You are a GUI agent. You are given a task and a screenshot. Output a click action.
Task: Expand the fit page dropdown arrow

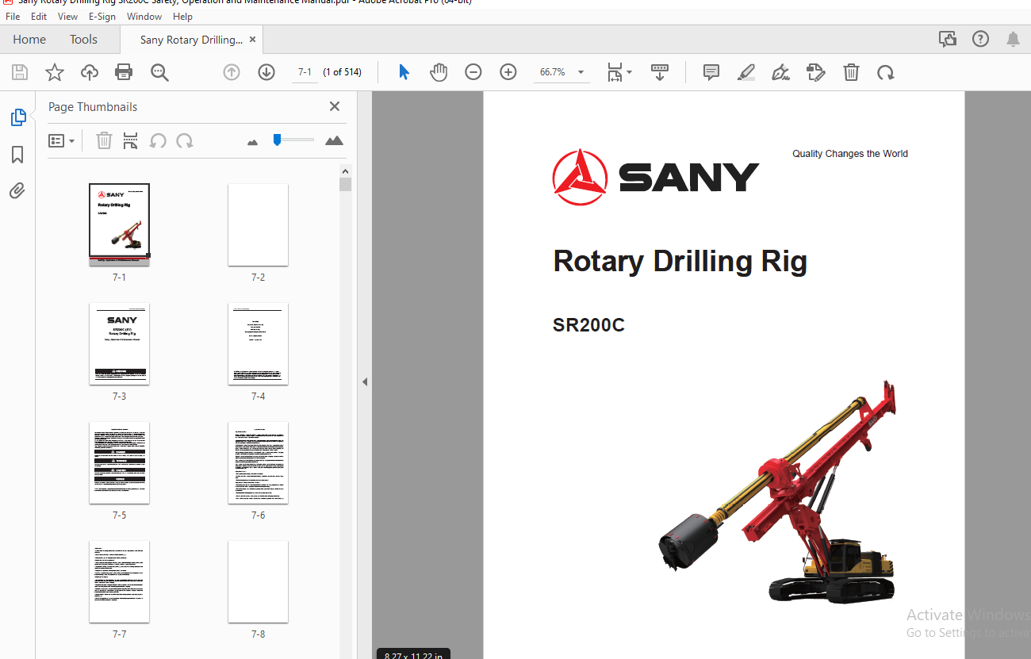630,72
